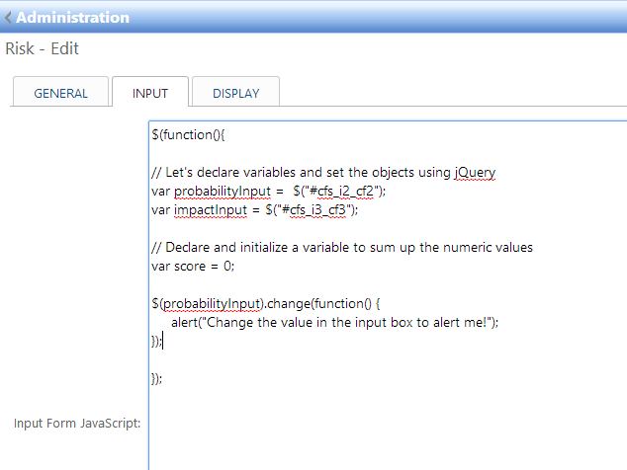The height and width of the screenshot is (470, 627).
Task: Click the Administration header title
Action: 72,18
